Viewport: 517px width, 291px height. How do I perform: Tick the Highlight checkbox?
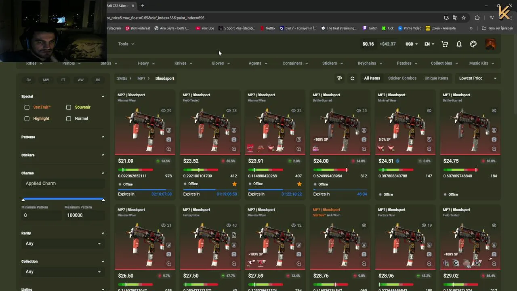pyautogui.click(x=27, y=119)
